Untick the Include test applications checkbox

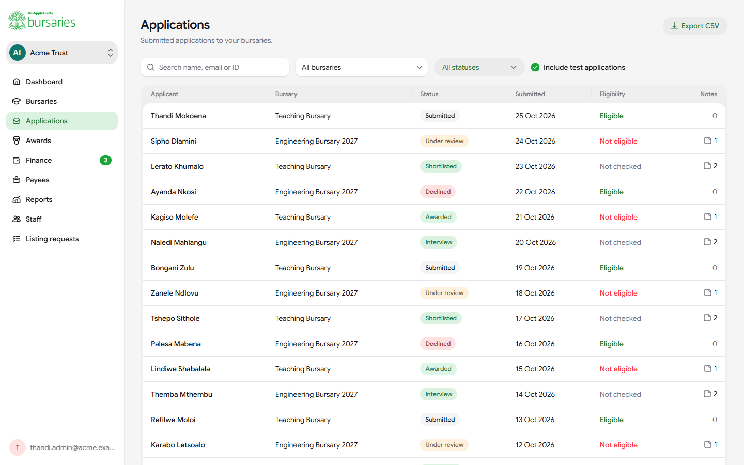pos(535,67)
